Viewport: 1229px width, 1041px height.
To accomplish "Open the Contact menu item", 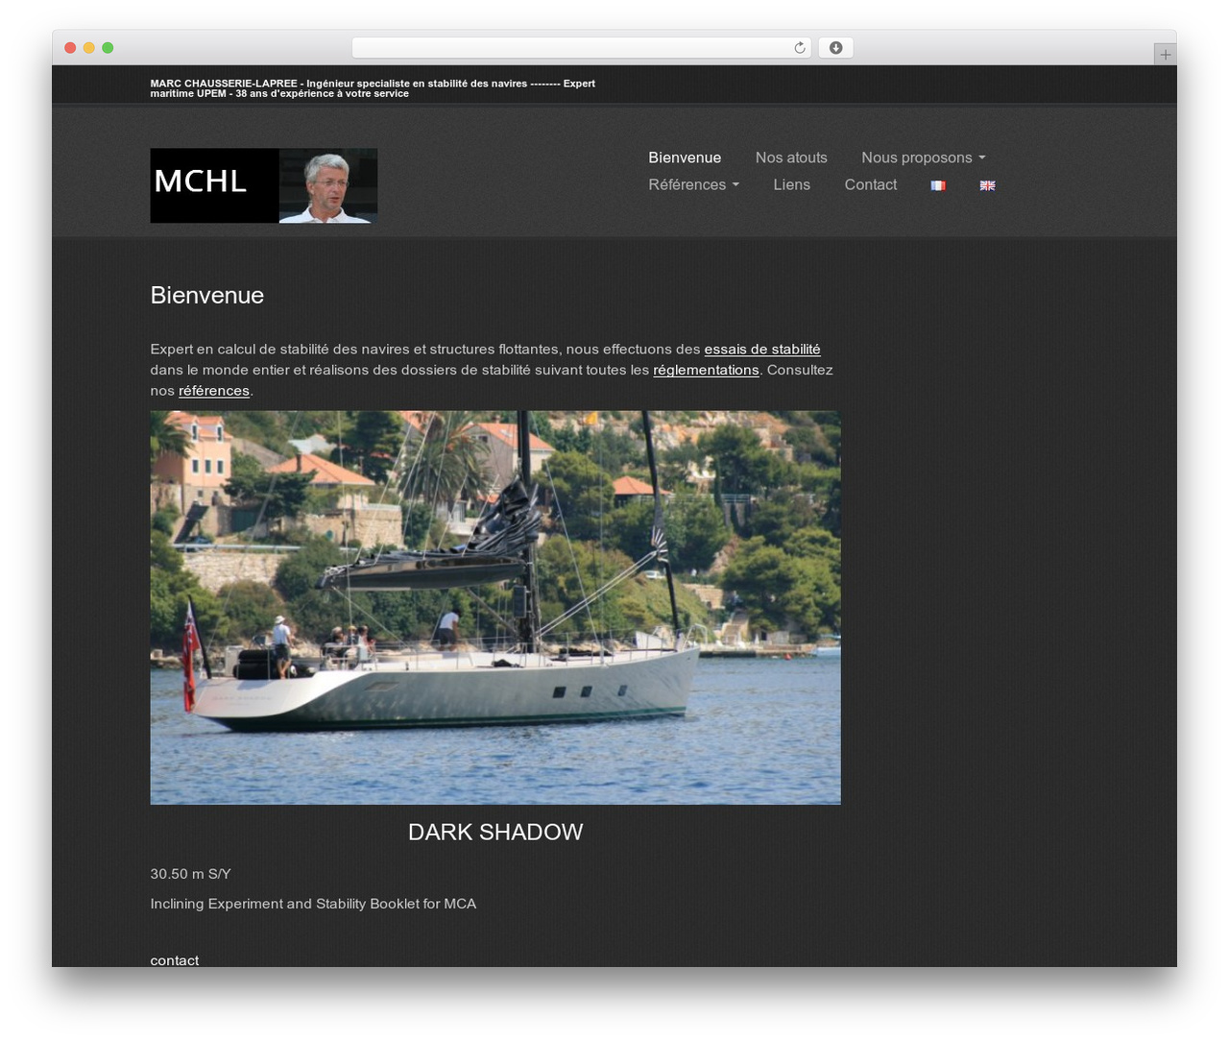I will click(x=871, y=184).
